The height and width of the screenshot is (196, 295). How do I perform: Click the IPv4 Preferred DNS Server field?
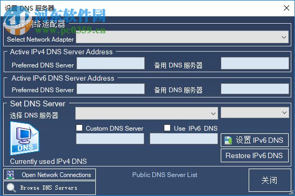111,63
